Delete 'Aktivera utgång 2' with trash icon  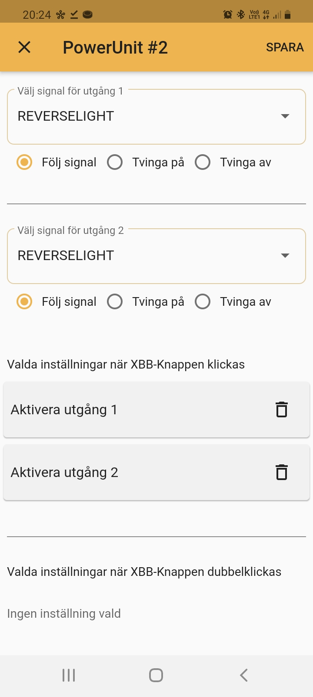(x=282, y=472)
